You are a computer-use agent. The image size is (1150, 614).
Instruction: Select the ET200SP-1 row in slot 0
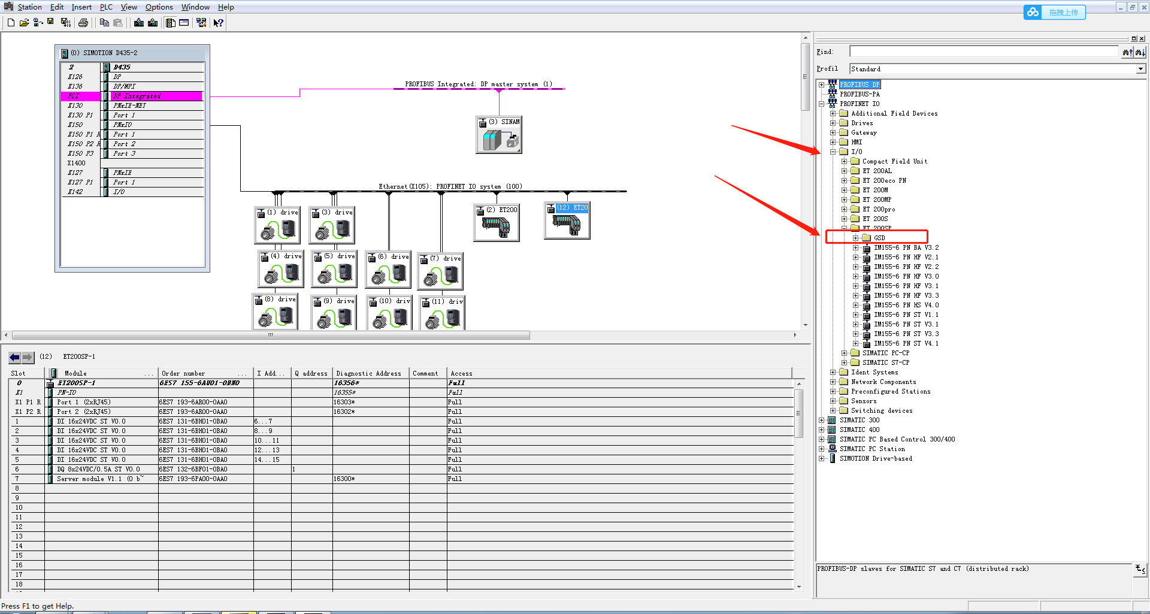click(x=401, y=383)
